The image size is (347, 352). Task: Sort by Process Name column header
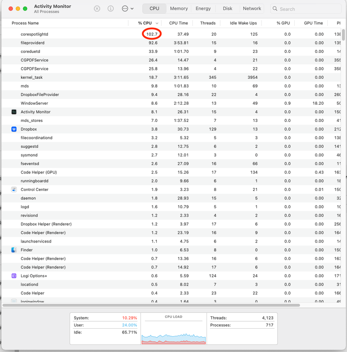point(25,23)
